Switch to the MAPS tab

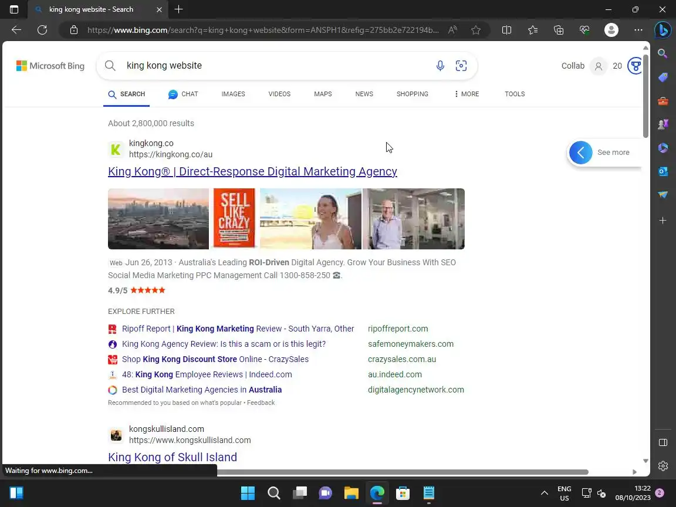click(323, 94)
